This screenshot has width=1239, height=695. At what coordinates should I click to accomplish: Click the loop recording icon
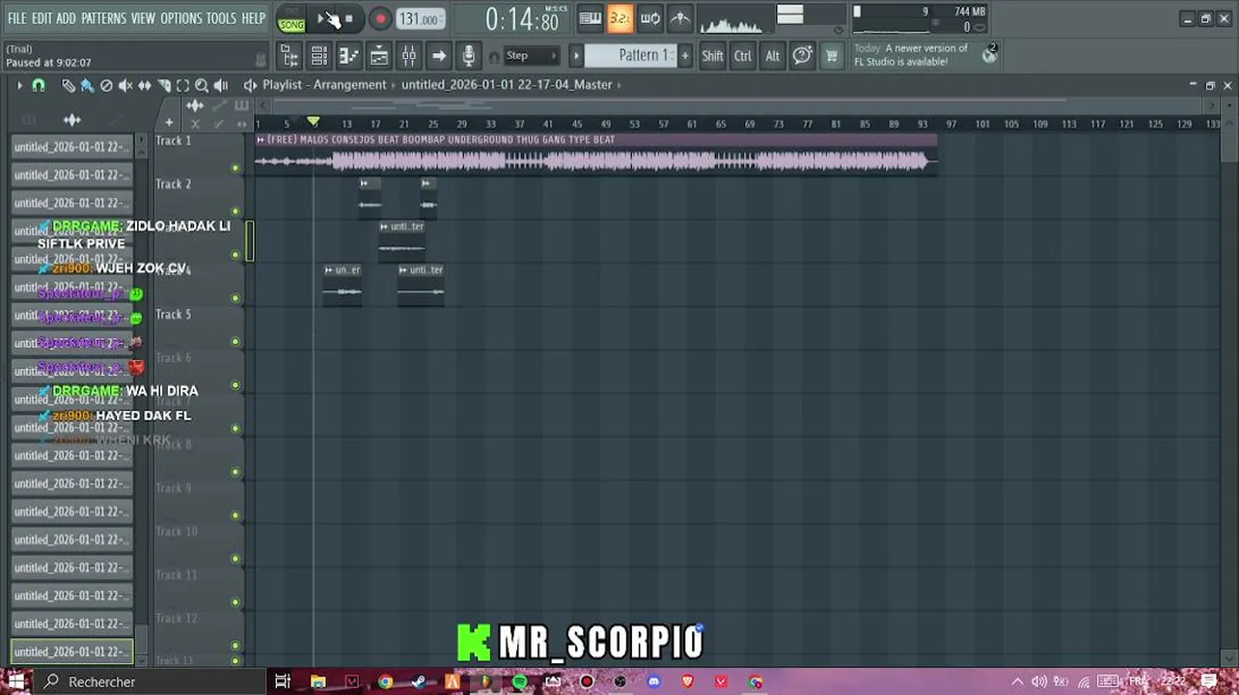[650, 18]
